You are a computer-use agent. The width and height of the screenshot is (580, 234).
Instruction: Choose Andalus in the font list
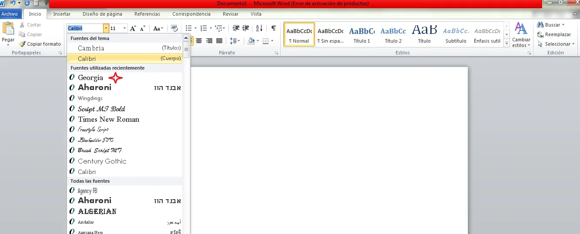click(x=125, y=222)
